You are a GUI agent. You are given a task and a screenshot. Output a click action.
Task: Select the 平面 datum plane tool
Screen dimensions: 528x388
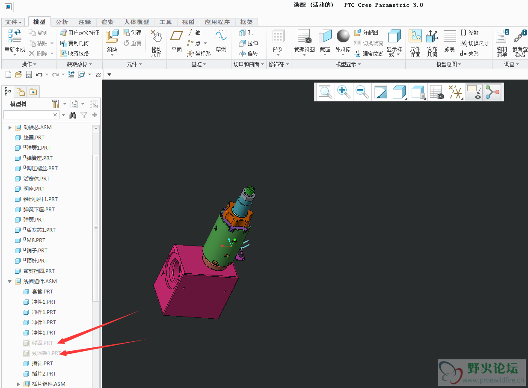pos(177,36)
